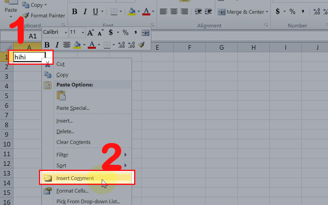Click Grow Font on the mini toolbar

tap(90, 33)
